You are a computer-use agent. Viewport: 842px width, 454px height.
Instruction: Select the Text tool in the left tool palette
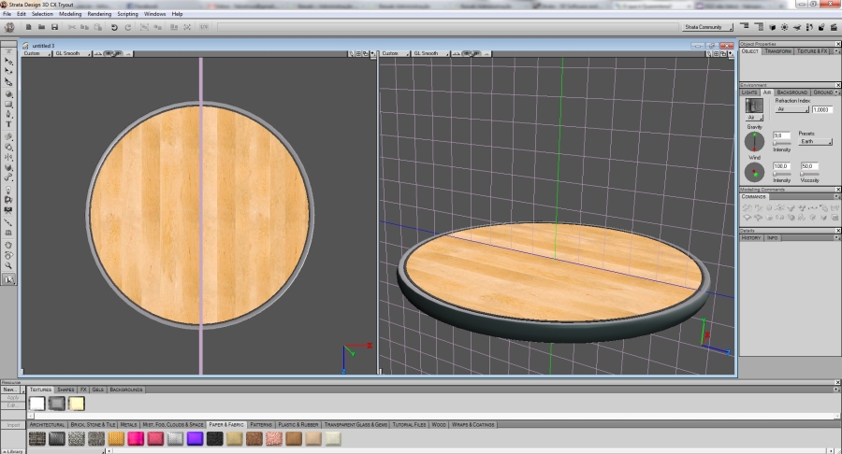pos(8,124)
